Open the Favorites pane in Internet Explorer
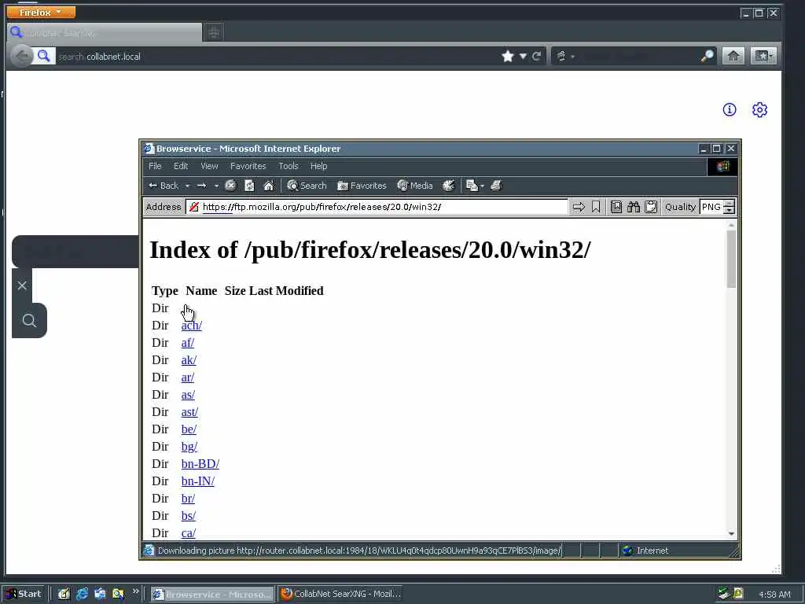This screenshot has width=805, height=604. [362, 186]
